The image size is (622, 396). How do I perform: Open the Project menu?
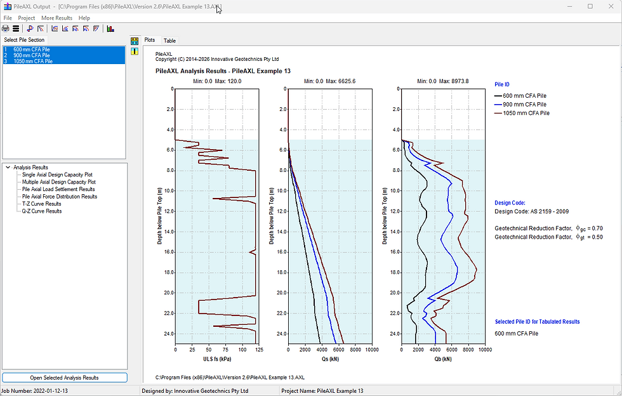coord(26,18)
